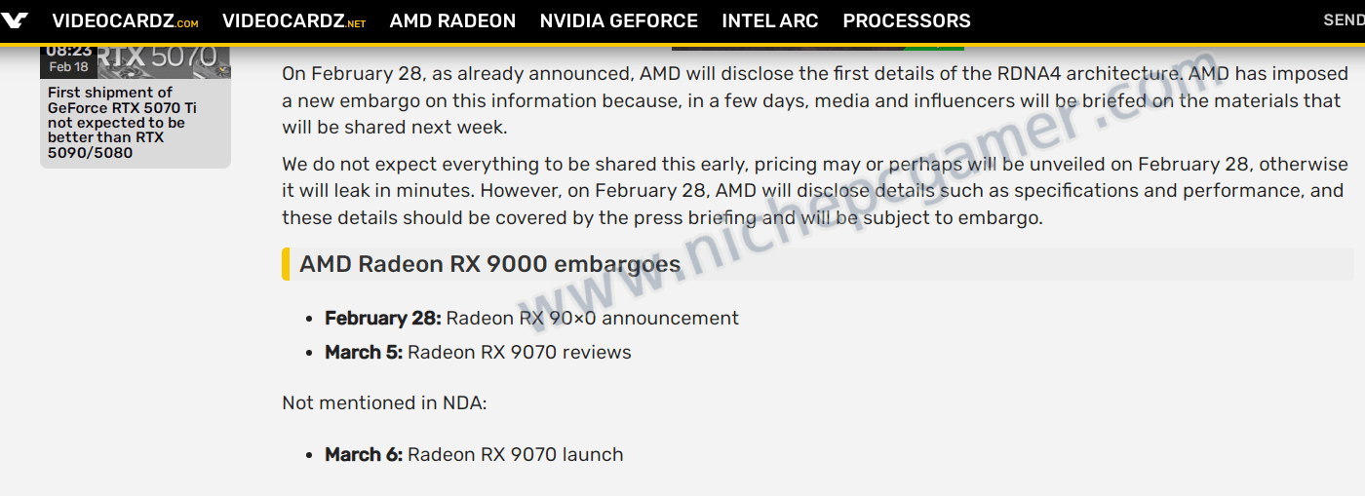Select the February 28 announcement bullet
Image resolution: width=1365 pixels, height=496 pixels.
tap(531, 319)
